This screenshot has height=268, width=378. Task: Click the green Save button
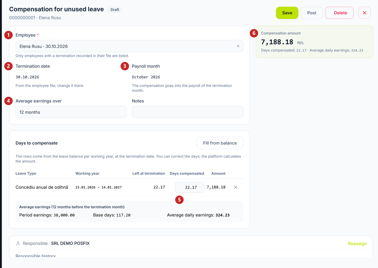coord(287,13)
